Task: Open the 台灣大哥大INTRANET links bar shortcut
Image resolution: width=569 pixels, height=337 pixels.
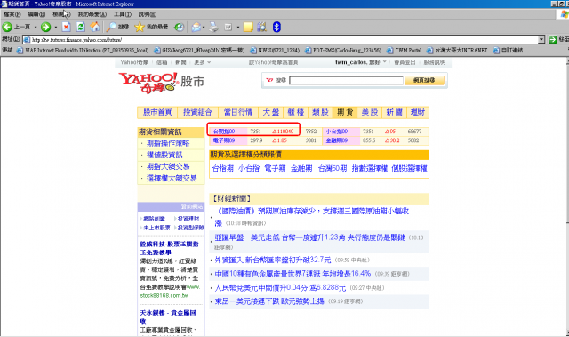Action: (x=457, y=51)
